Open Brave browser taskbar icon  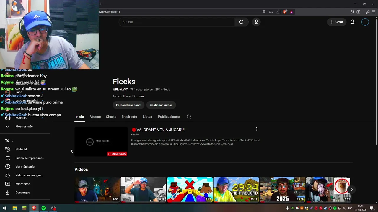34,208
